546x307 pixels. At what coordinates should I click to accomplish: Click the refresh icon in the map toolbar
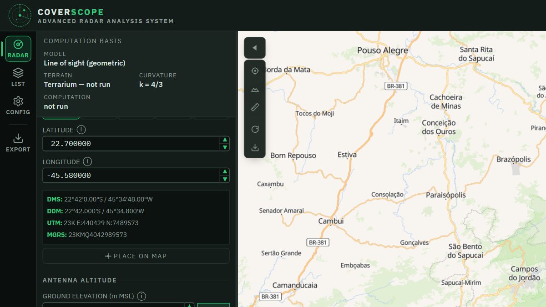(x=255, y=130)
